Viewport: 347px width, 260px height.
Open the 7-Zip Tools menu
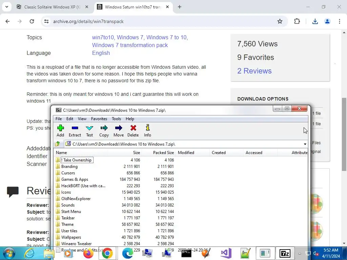pos(117,119)
